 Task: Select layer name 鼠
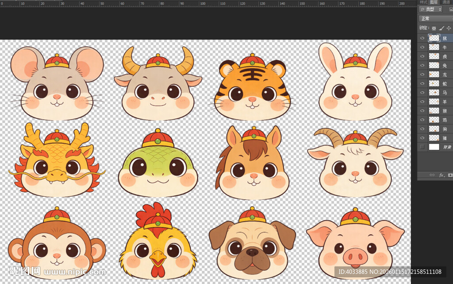445,38
